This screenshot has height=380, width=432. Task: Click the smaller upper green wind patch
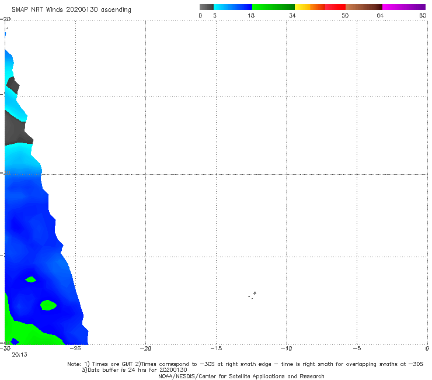point(31,279)
